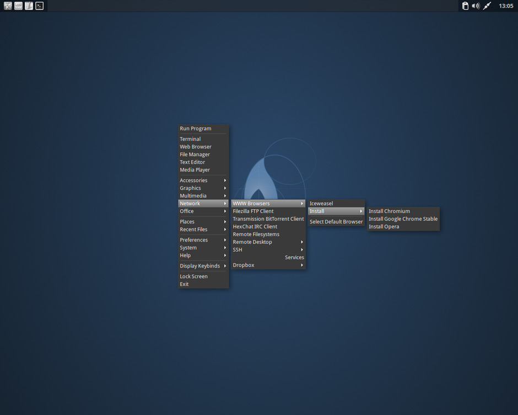Viewport: 518px width, 415px height.
Task: Open the network connection tray icon
Action: (x=487, y=6)
